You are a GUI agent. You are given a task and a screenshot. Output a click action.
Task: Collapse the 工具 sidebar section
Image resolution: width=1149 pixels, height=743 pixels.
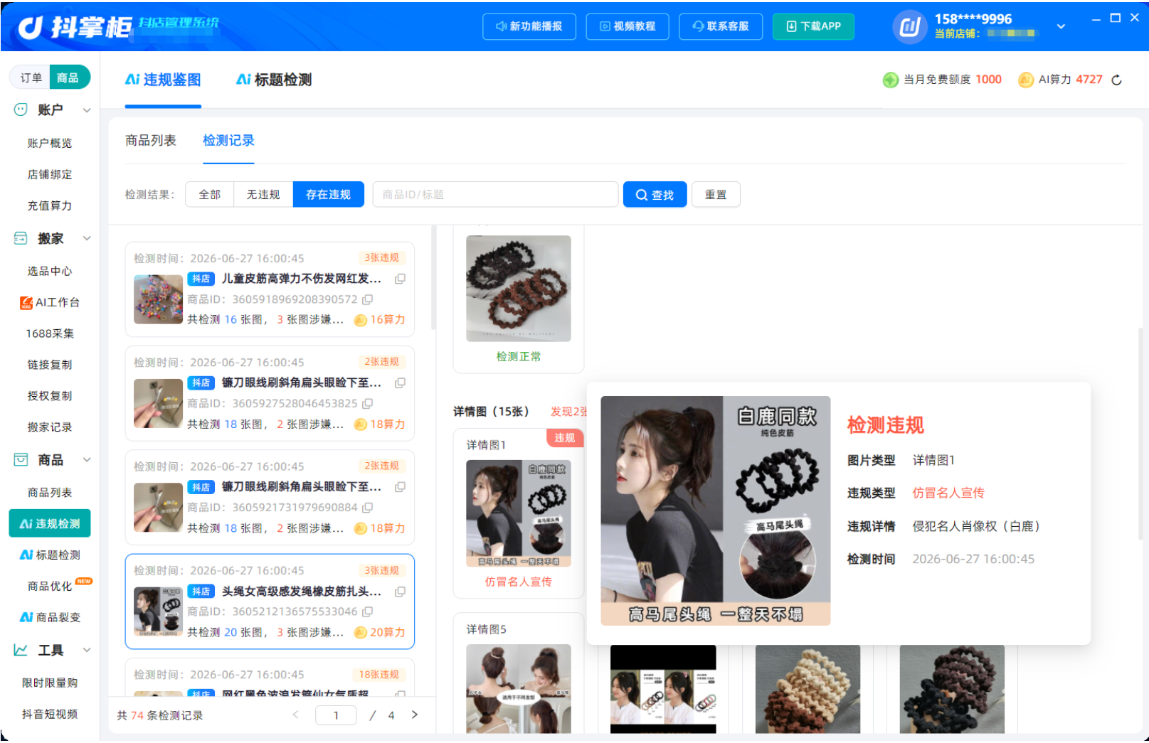(x=87, y=650)
